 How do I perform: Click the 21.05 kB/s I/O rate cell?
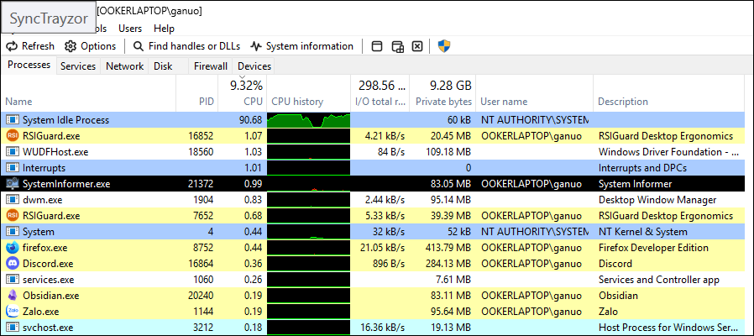click(x=382, y=248)
